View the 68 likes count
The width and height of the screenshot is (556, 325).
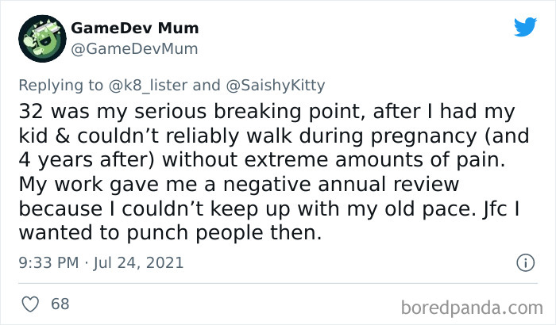click(x=60, y=304)
